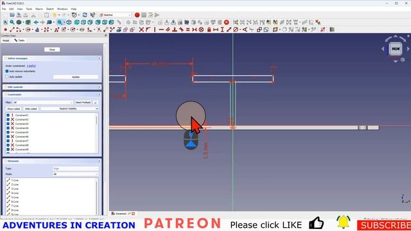
Task: Toggle Auto remove redundants checkbox
Action: [x=7, y=71]
